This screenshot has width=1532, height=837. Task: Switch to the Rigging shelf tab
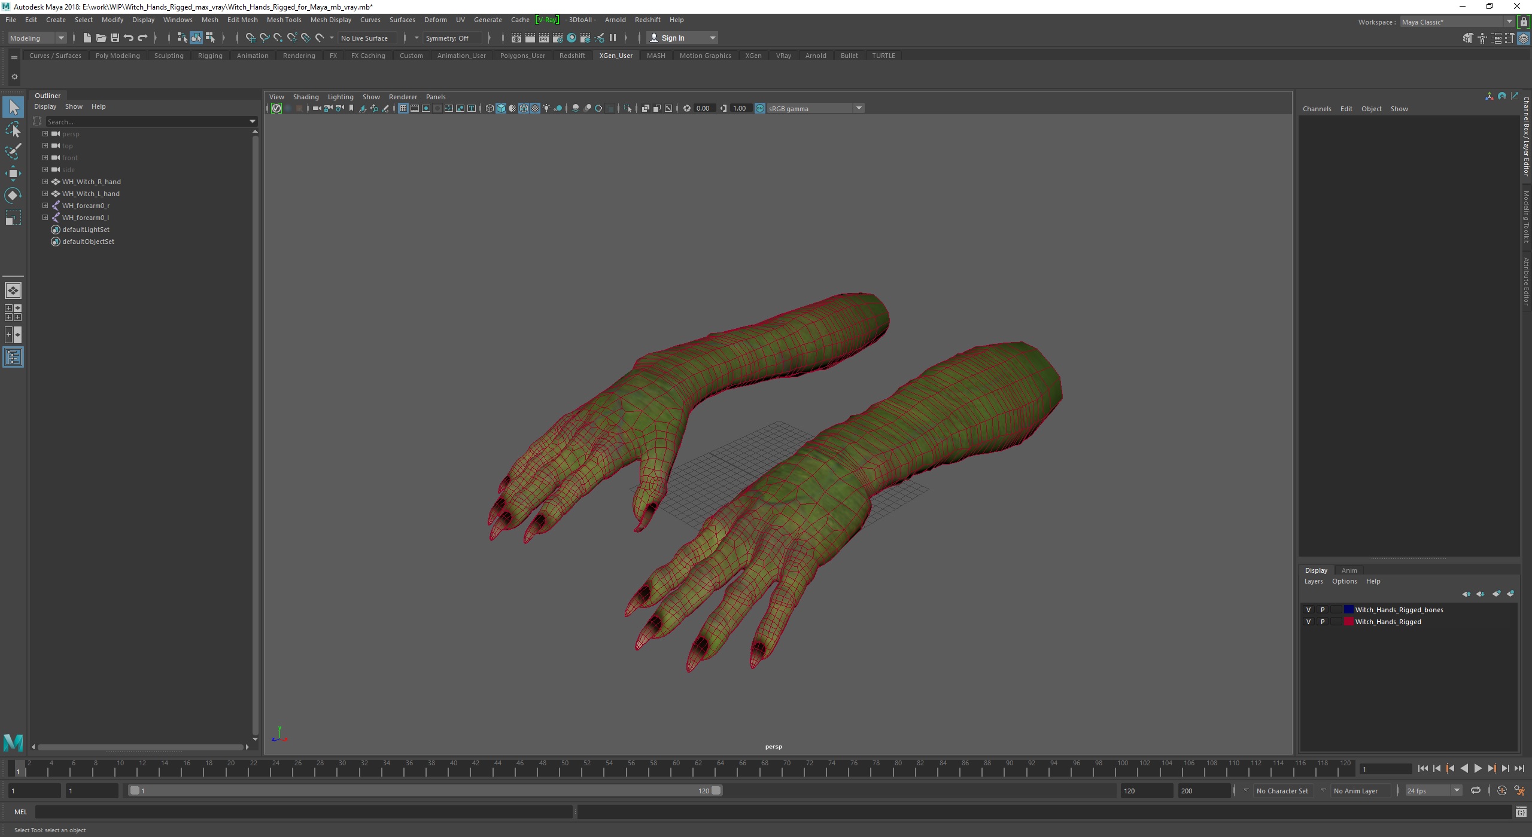pos(210,56)
